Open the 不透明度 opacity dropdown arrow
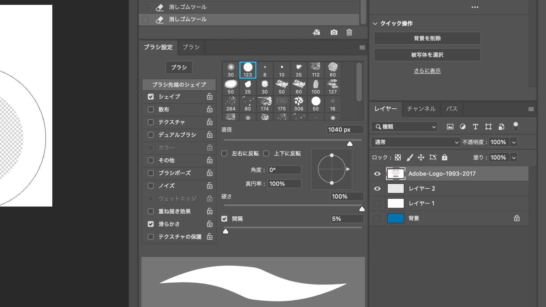The height and width of the screenshot is (307, 546). pyautogui.click(x=514, y=142)
